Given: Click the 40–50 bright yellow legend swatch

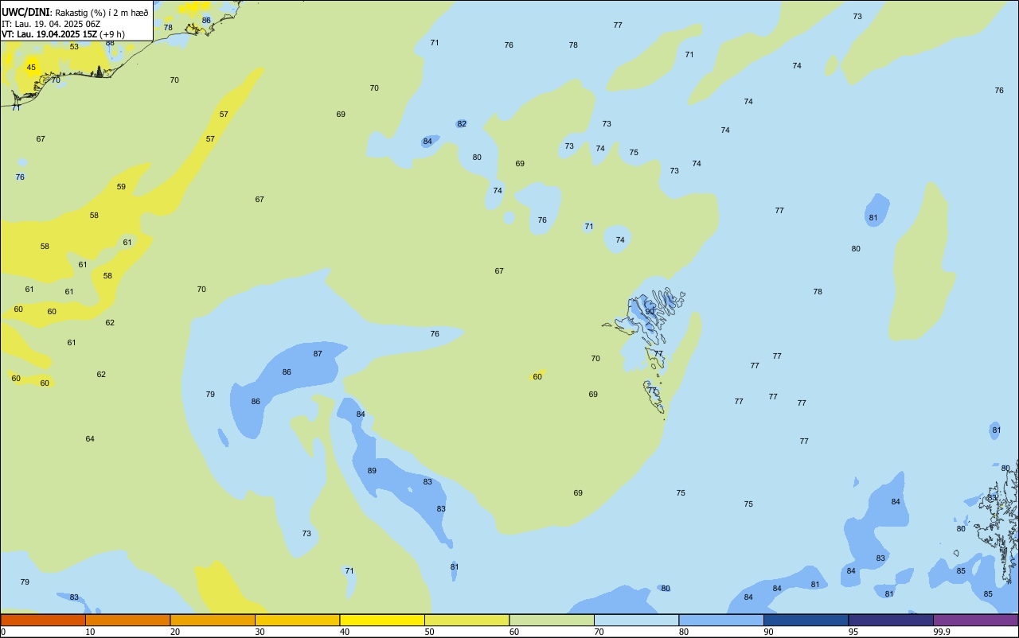Looking at the screenshot, I should [x=382, y=620].
